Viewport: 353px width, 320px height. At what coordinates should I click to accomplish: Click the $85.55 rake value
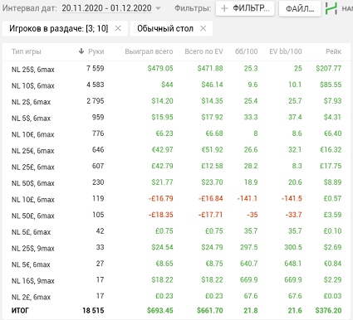pos(331,85)
